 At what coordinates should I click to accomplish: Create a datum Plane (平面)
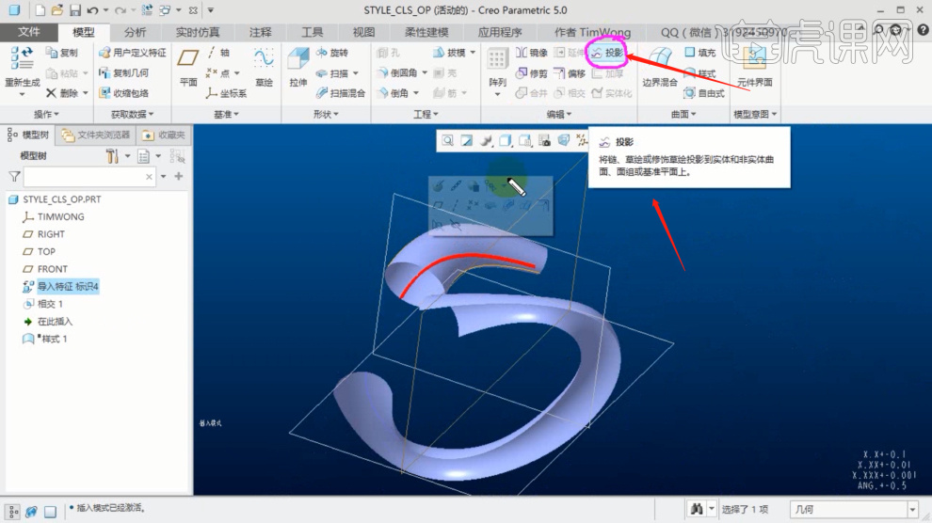pos(188,67)
